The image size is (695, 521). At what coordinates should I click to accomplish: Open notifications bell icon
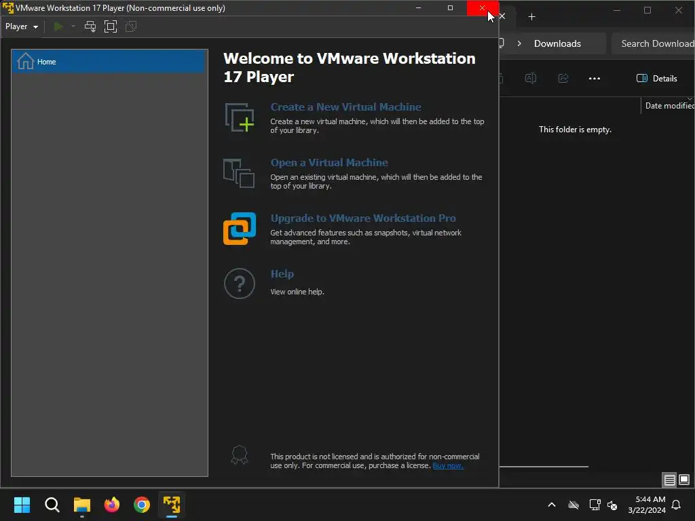point(676,505)
